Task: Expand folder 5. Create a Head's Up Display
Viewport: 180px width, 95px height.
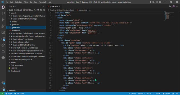Action: (26, 39)
